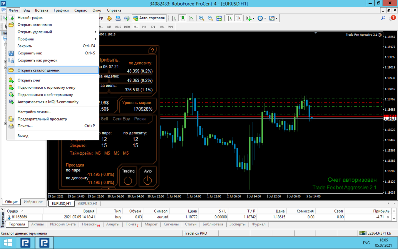Open the chat bubble notifications icon
398x249 pixels.
click(x=392, y=18)
